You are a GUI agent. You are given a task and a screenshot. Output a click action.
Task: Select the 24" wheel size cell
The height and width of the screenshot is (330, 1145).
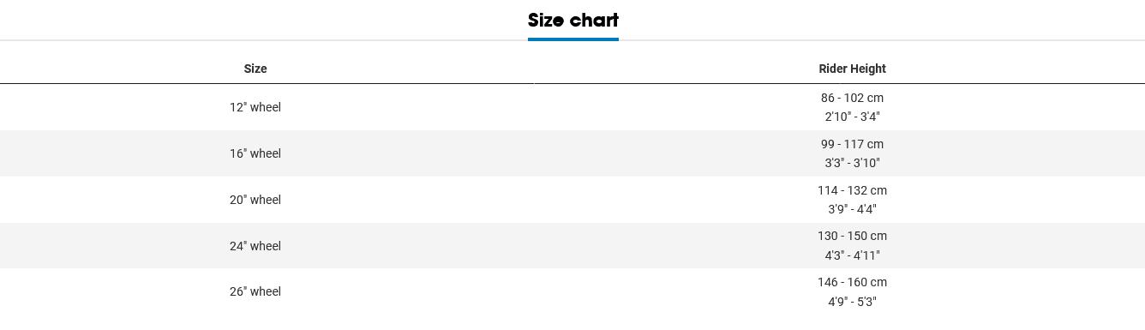point(255,246)
